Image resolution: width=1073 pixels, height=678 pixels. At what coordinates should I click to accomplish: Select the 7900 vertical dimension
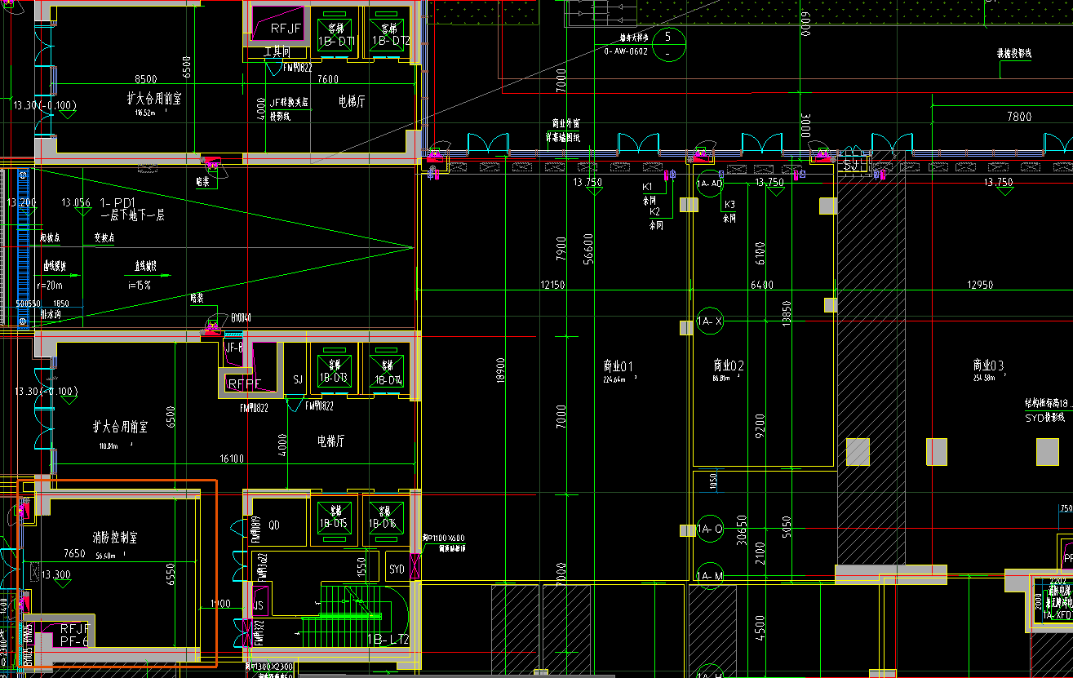coord(561,250)
